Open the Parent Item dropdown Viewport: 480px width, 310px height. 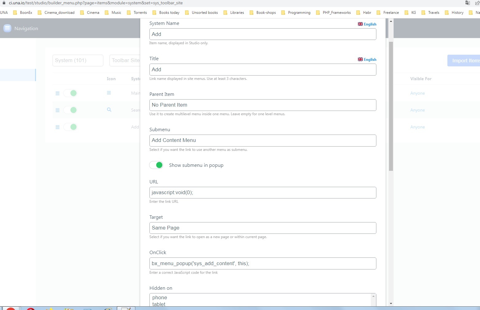pyautogui.click(x=263, y=105)
